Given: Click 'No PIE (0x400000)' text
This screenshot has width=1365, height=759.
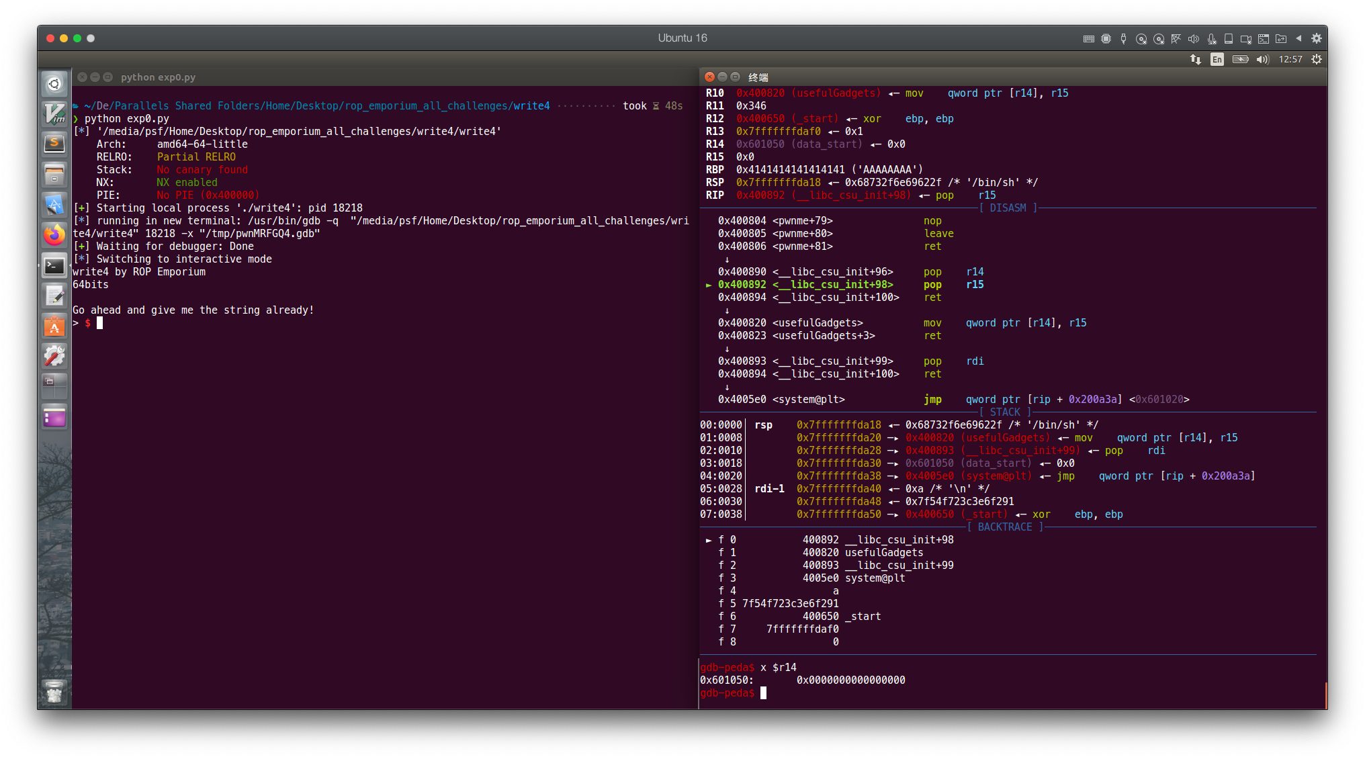Looking at the screenshot, I should 208,195.
